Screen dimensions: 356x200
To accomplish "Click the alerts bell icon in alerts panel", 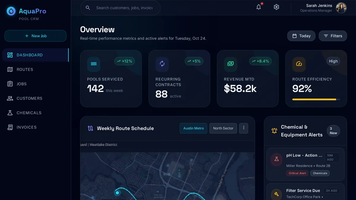I will click(x=274, y=131).
